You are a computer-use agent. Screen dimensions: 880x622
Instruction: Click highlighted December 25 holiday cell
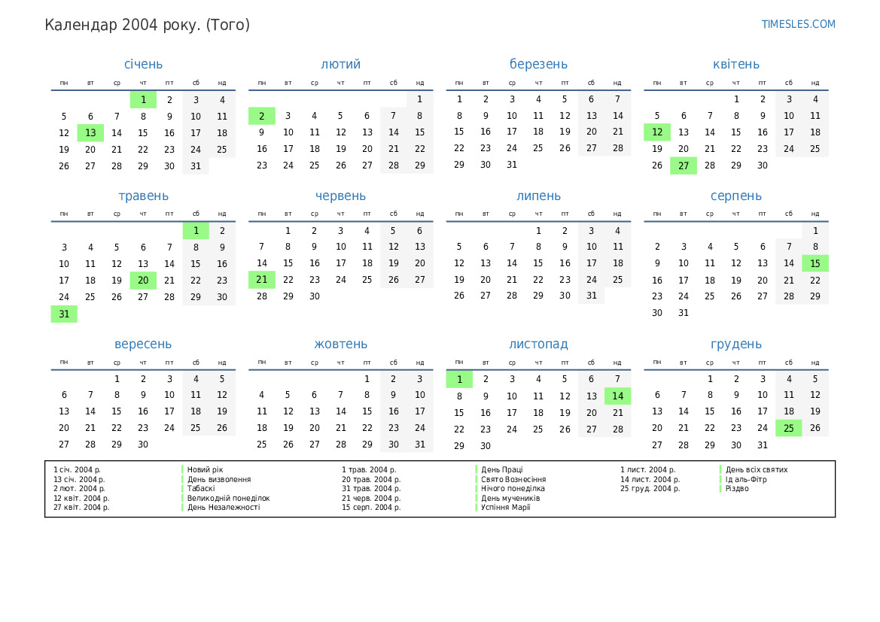click(x=788, y=429)
